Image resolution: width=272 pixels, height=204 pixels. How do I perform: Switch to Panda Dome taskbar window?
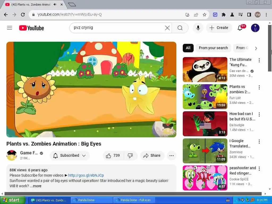(92, 200)
